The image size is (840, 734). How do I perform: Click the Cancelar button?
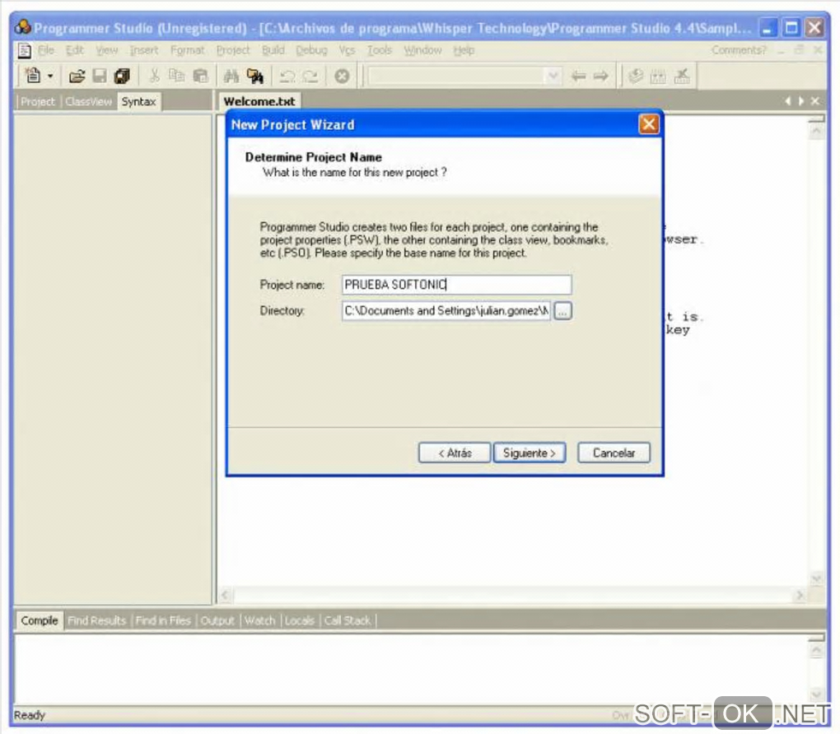pos(614,453)
